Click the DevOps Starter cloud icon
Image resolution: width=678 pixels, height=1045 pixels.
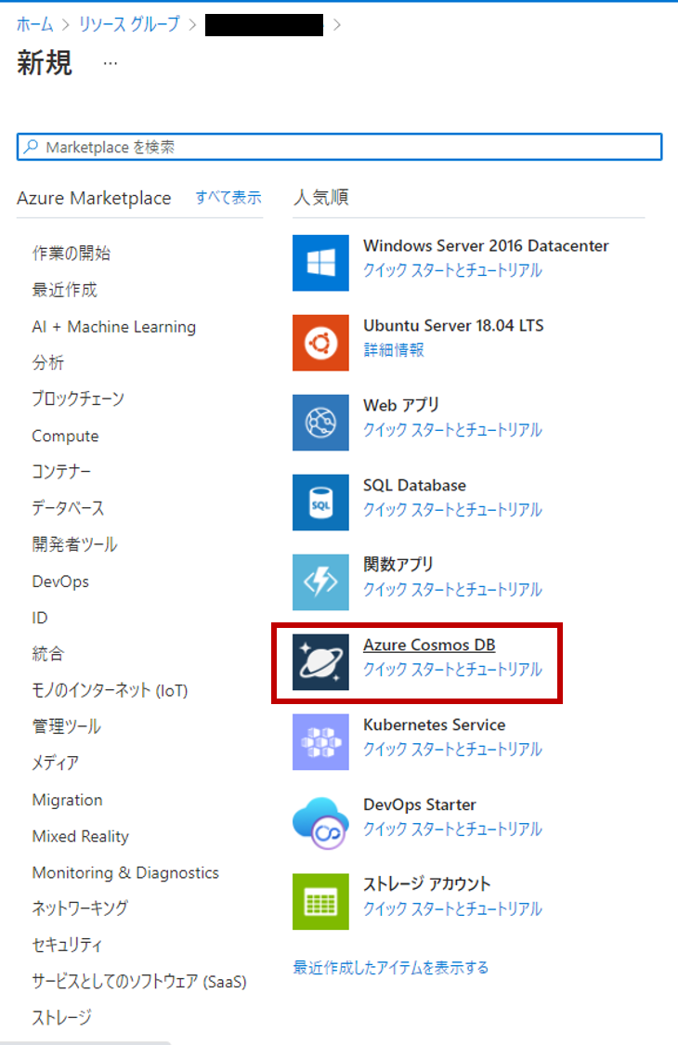click(320, 822)
